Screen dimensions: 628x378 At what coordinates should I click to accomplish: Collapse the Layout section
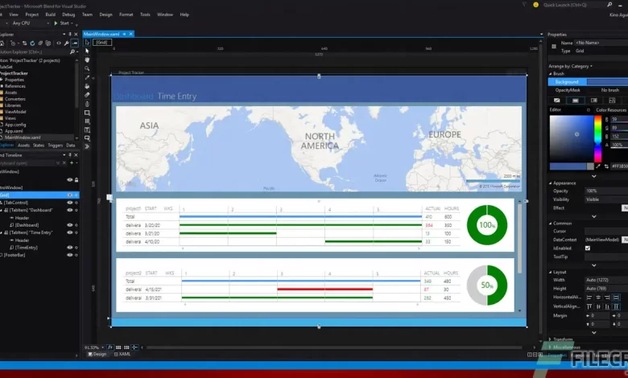(x=550, y=272)
